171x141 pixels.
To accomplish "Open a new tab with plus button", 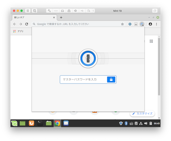I will [61, 18].
